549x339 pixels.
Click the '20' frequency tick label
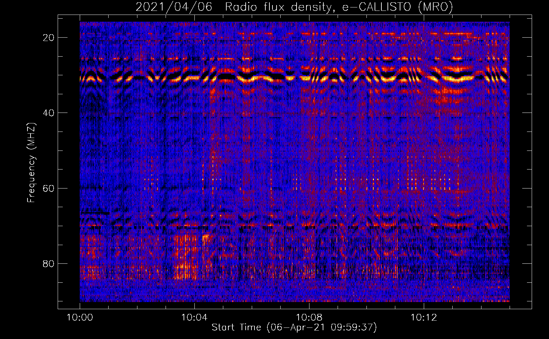click(49, 38)
